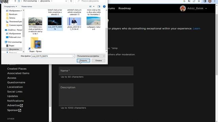This screenshot has width=218, height=122.
Task: Select the Видео - Ярлык folder shortcut
Action: [35, 45]
